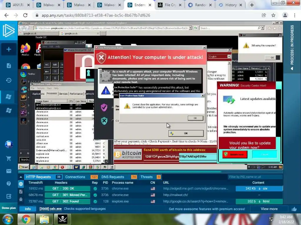
Task: Open the Chrome three-dot menu
Action: [295, 15]
